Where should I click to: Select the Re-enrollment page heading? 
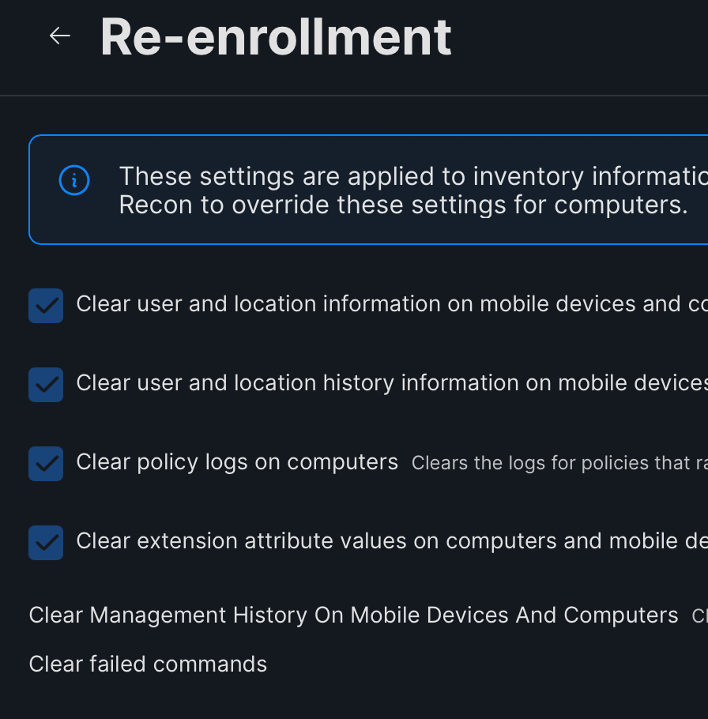click(x=276, y=37)
